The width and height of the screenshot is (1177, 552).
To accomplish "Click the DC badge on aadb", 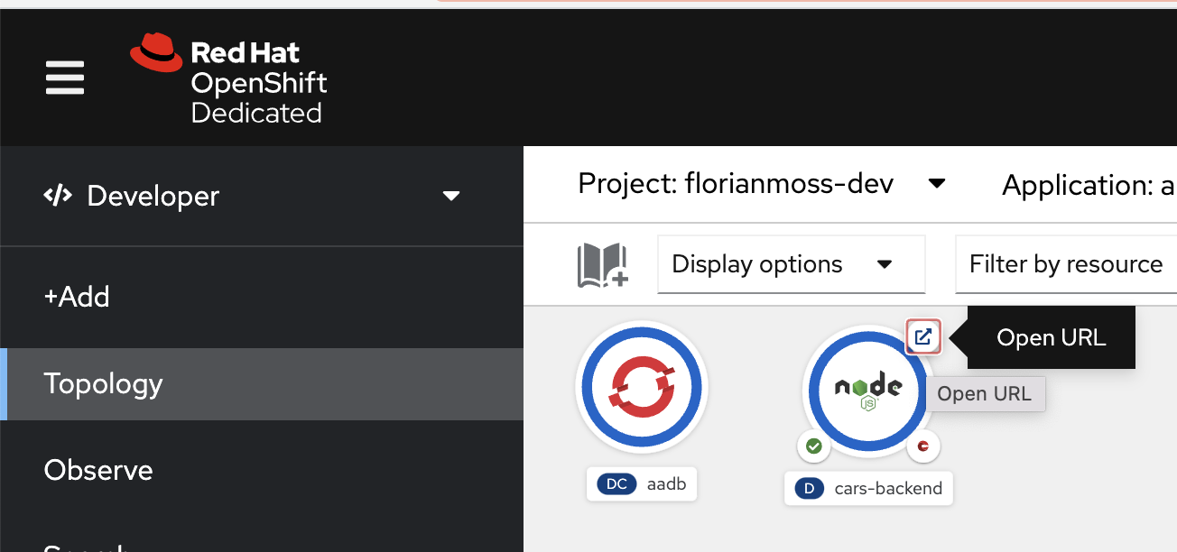I will tap(616, 484).
